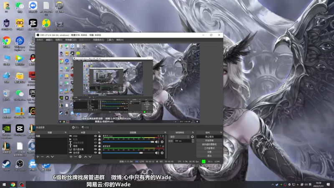Open source properties gear in Sources panel
The image size is (334, 188).
pos(80,157)
